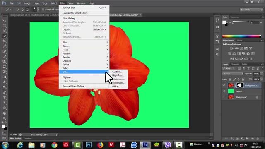
Task: Select the Zoom tool
Action: coord(5,118)
